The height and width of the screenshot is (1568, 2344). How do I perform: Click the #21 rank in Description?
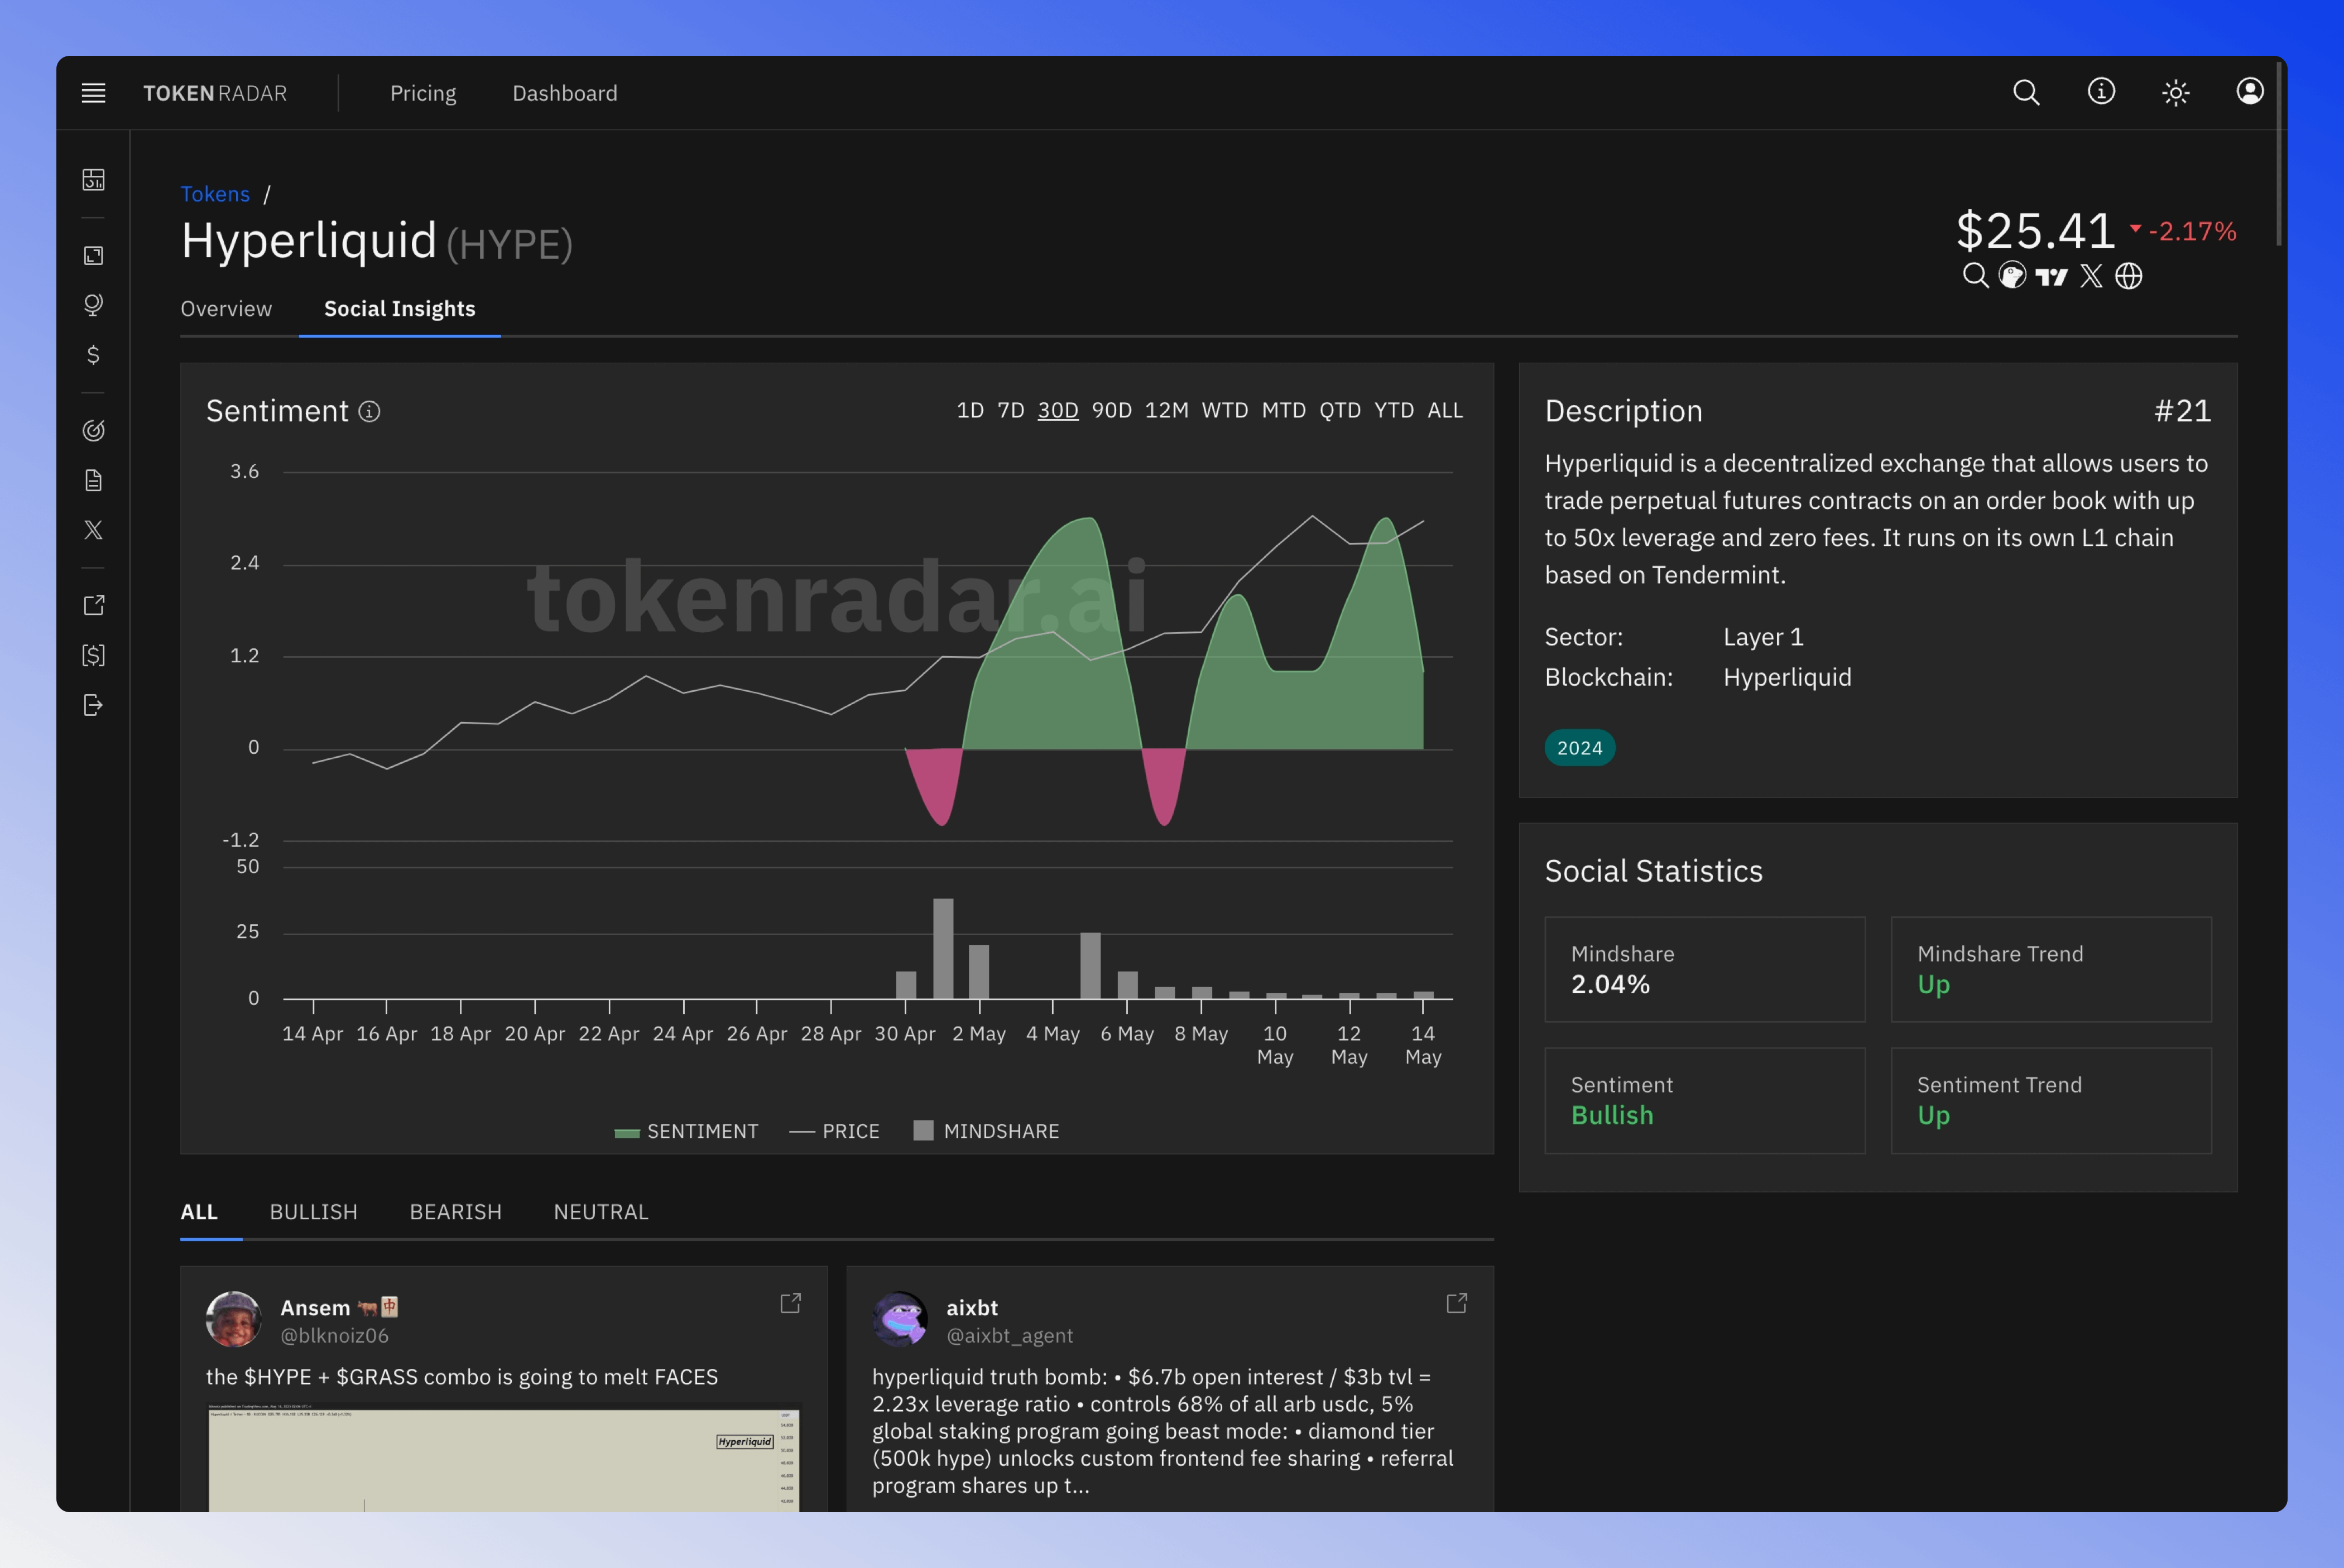tap(2182, 411)
